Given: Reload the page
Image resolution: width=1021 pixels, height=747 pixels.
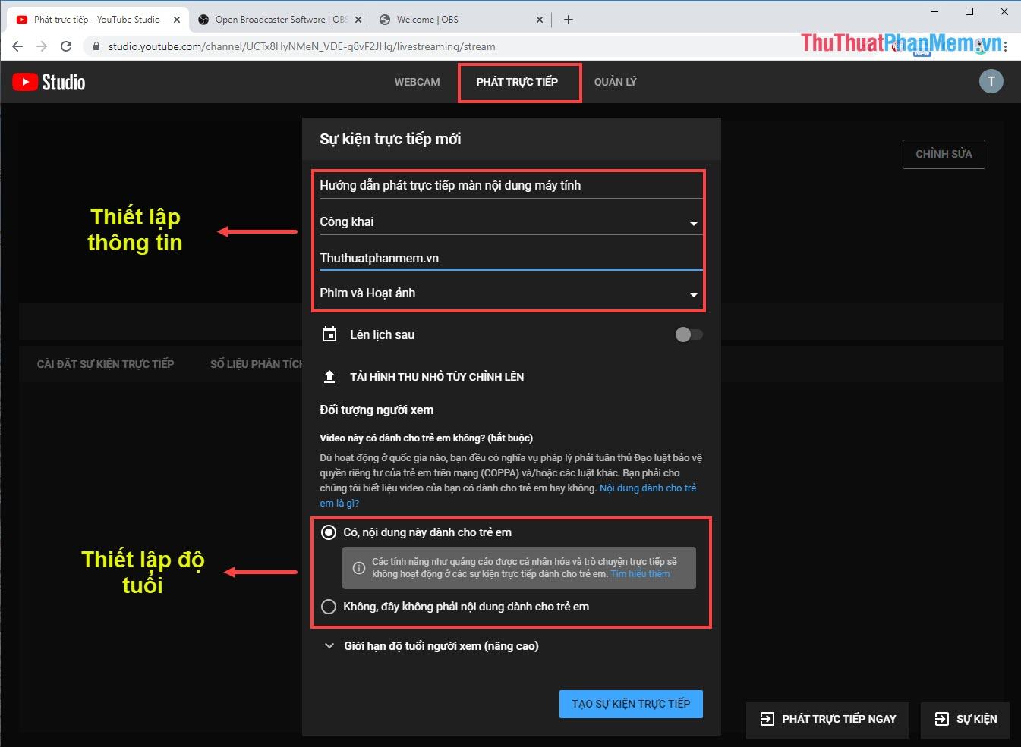Looking at the screenshot, I should 66,46.
